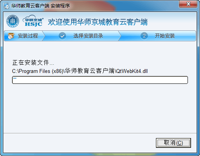The image size is (200, 156).
Task: Click the installer disc icon in title bar
Action: pyautogui.click(x=6, y=5)
